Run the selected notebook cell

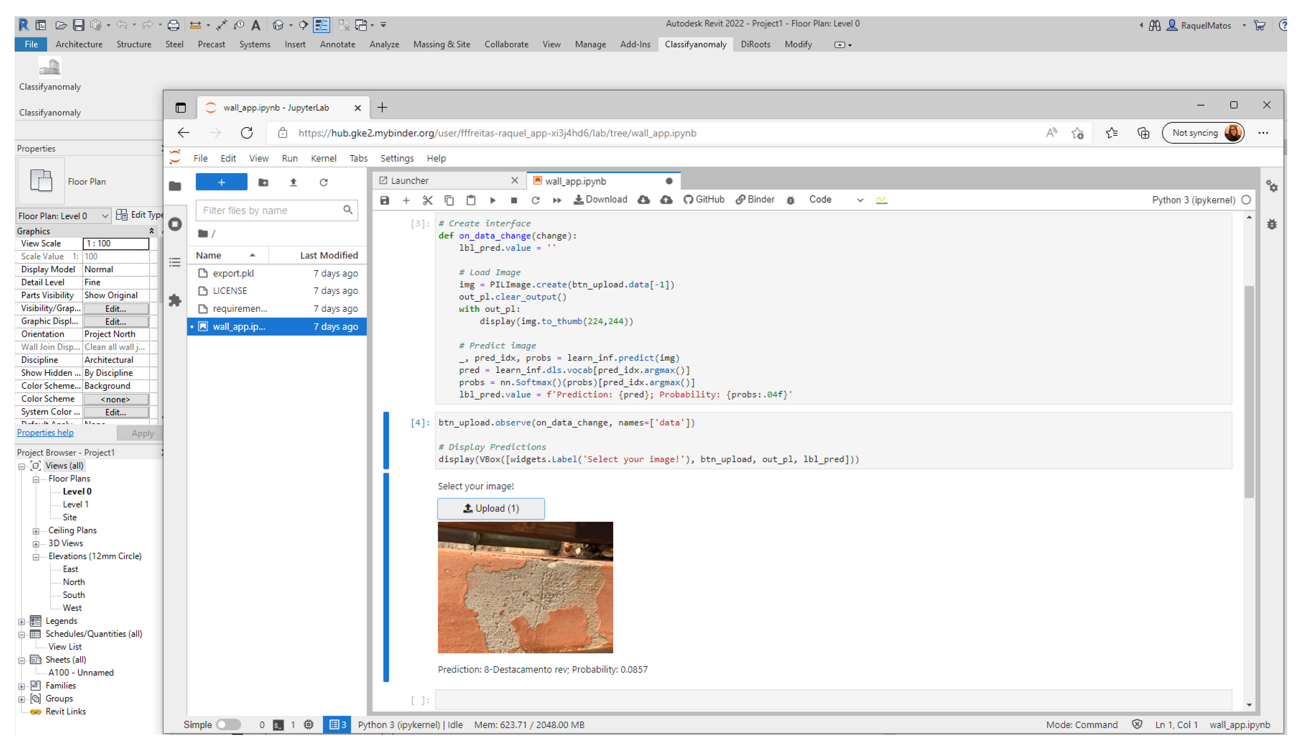[492, 200]
